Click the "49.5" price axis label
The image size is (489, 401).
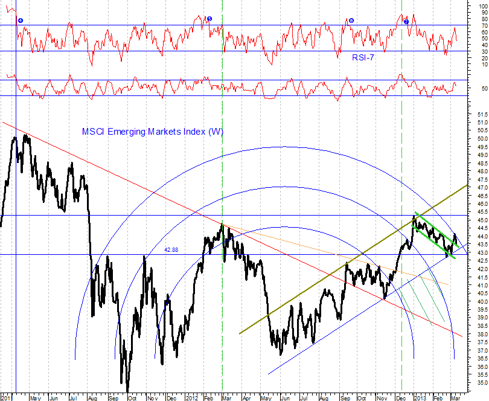(482, 147)
